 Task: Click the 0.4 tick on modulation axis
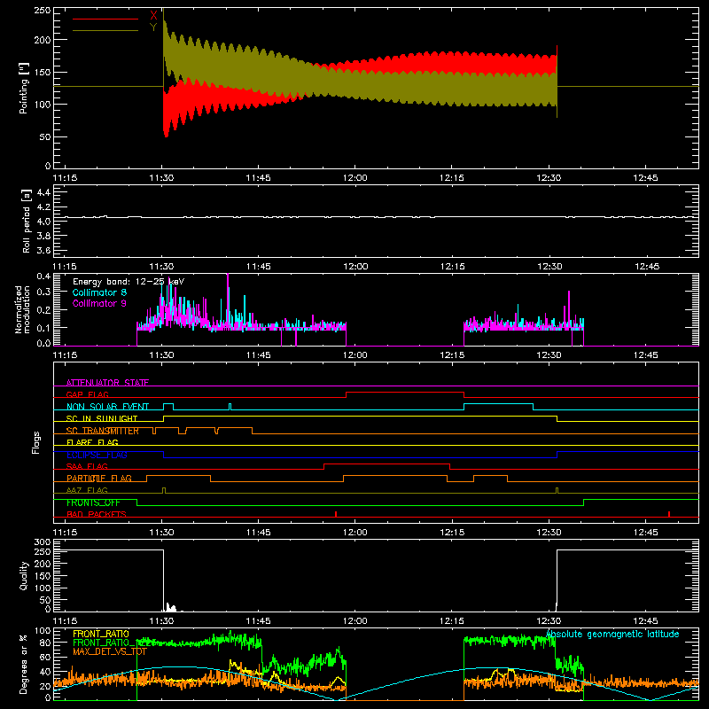(43, 276)
